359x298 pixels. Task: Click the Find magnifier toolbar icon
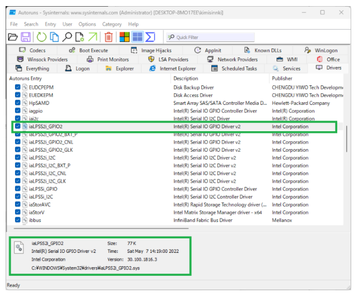tap(67, 37)
